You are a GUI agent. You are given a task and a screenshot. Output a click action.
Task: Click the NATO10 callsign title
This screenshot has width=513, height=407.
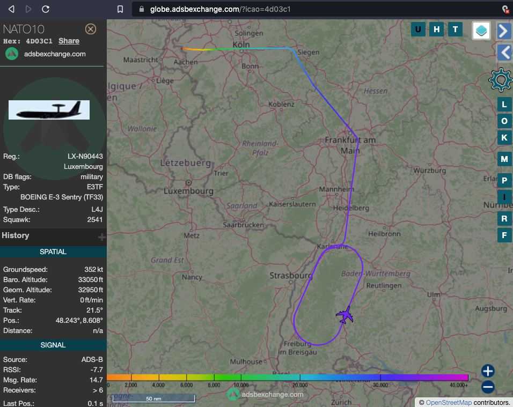point(24,29)
